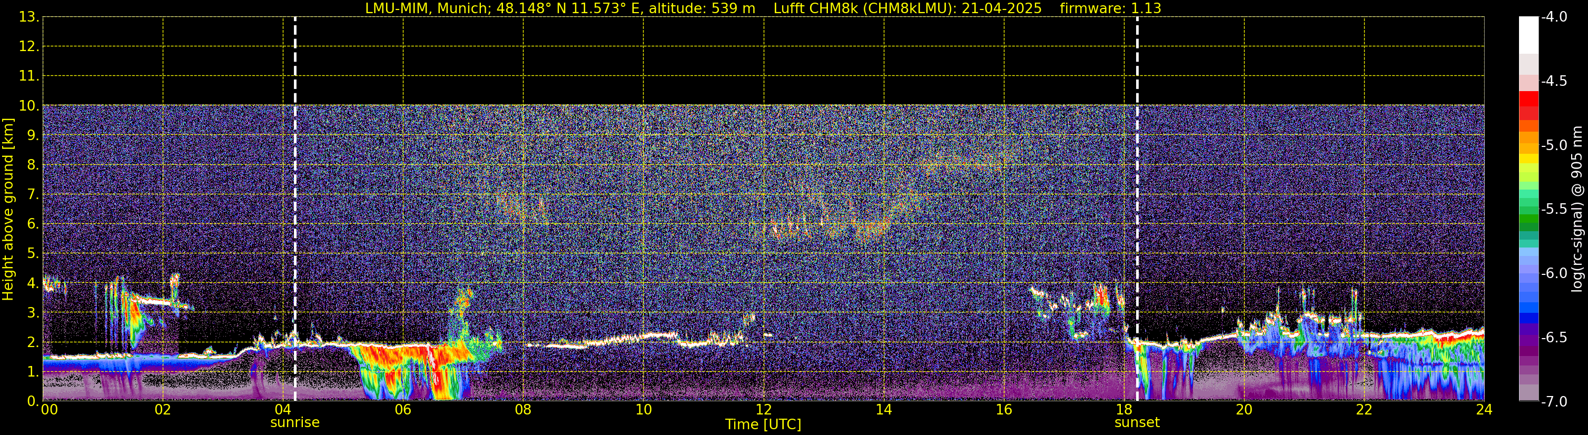
Task: Click the '08' tick on the time axis
Action: (x=524, y=410)
